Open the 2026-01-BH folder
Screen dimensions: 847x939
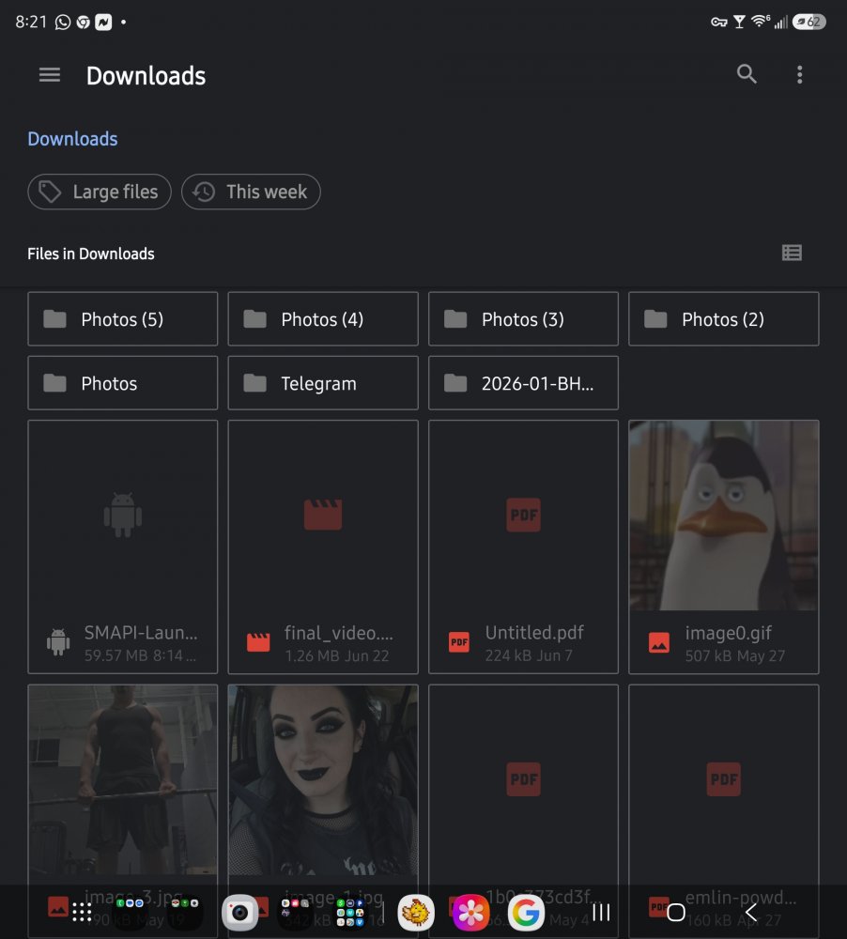click(523, 383)
